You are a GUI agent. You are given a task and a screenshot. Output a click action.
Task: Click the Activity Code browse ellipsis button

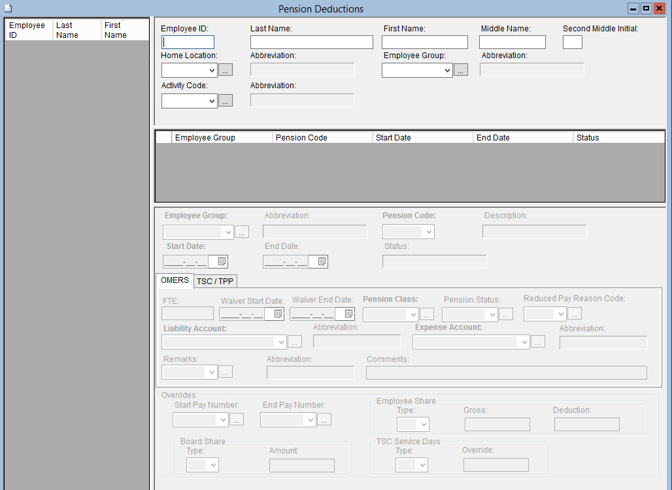226,101
